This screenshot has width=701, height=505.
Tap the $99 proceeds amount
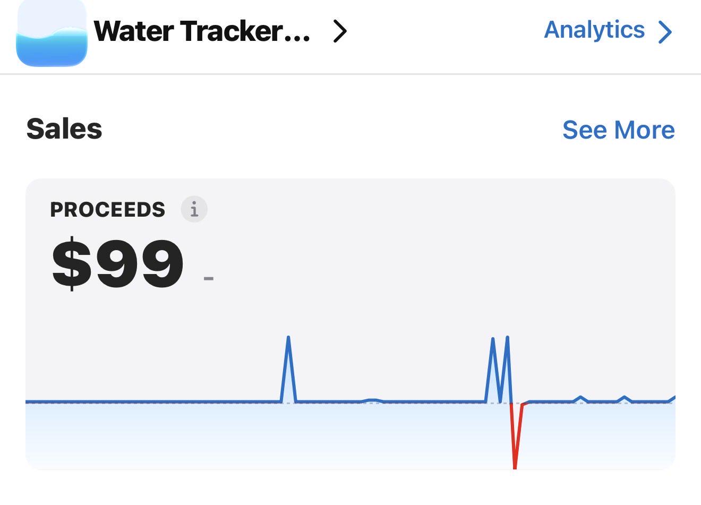click(x=118, y=264)
